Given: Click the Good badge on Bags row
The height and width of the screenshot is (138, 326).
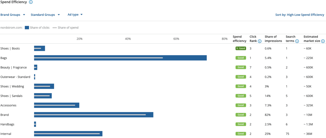Looking at the screenshot, I should click(x=240, y=58).
